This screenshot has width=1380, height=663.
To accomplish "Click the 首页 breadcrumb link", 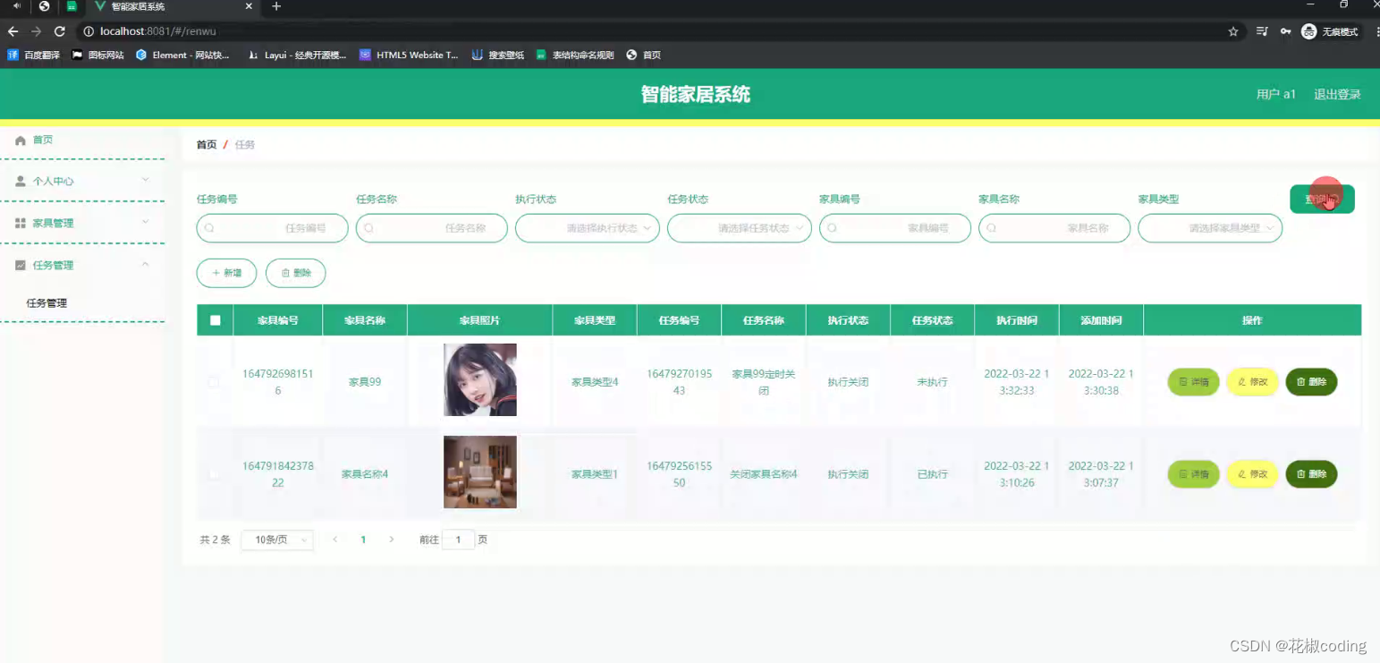I will pos(207,144).
